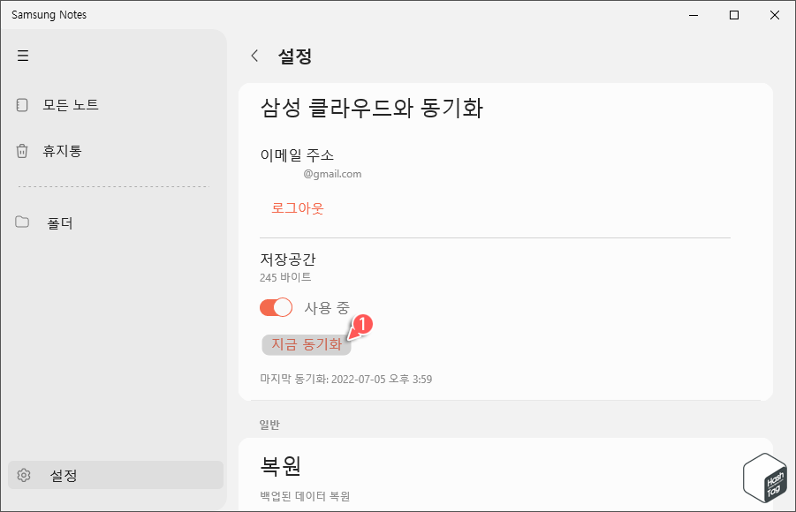Select 휴지통 in the sidebar
This screenshot has width=796, height=512.
pos(60,150)
